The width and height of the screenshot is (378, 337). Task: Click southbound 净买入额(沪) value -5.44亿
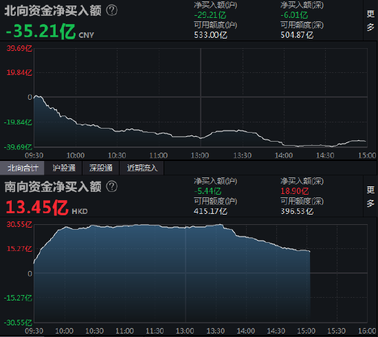tap(208, 191)
